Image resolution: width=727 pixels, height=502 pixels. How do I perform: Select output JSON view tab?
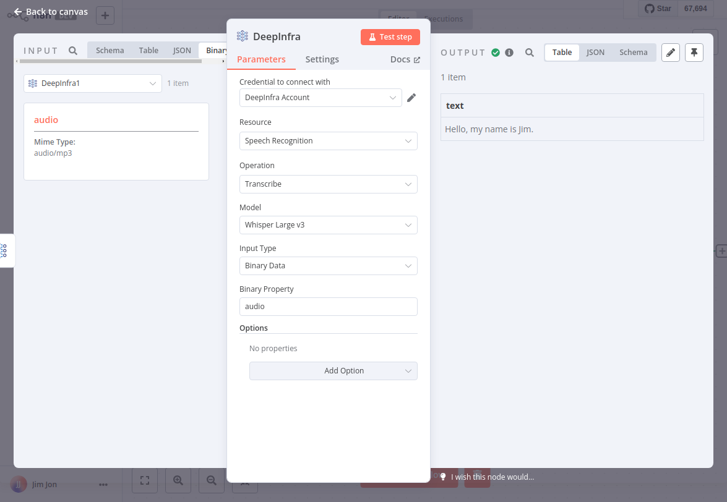tap(595, 53)
